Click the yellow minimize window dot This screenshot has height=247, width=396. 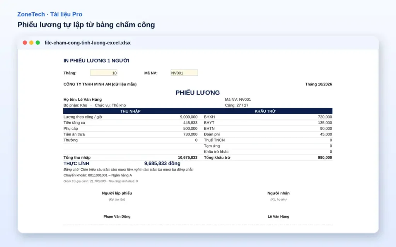[x=31, y=42]
